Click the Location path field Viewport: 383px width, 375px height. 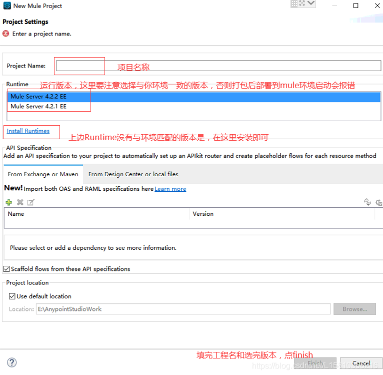[183, 309]
